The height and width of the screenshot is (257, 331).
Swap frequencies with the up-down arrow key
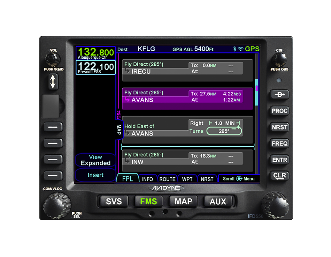click(x=53, y=82)
